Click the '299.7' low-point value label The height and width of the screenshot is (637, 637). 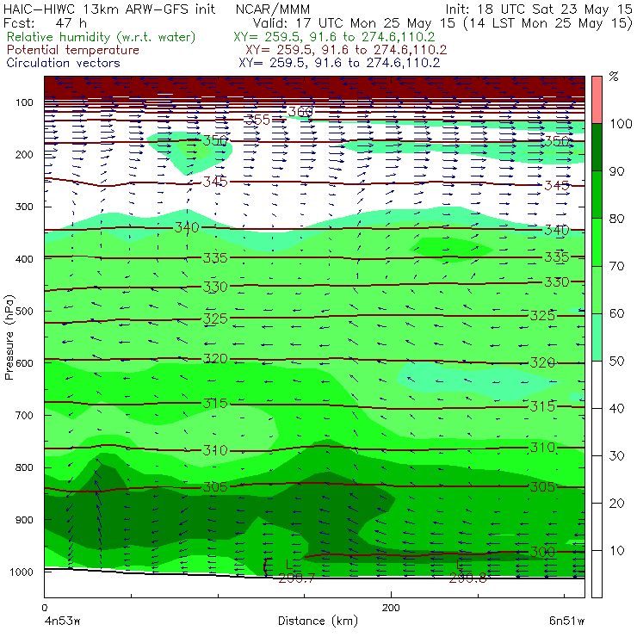[297, 578]
